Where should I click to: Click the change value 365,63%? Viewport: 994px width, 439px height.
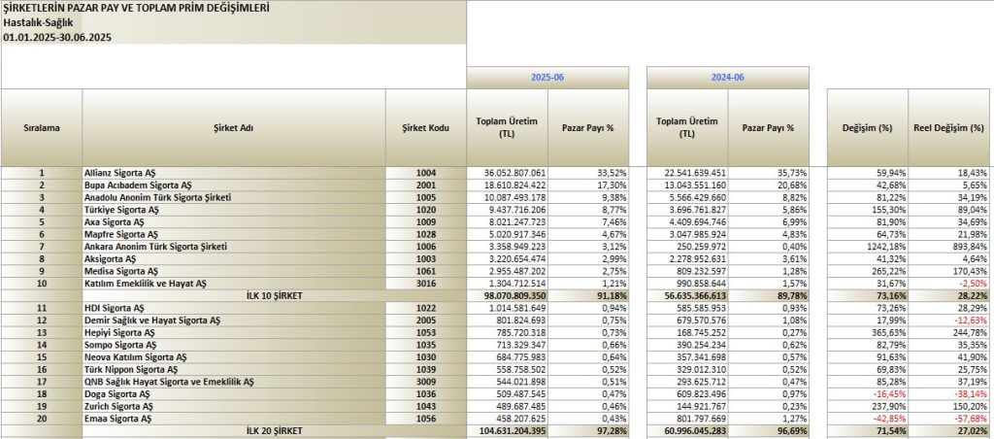coord(868,332)
